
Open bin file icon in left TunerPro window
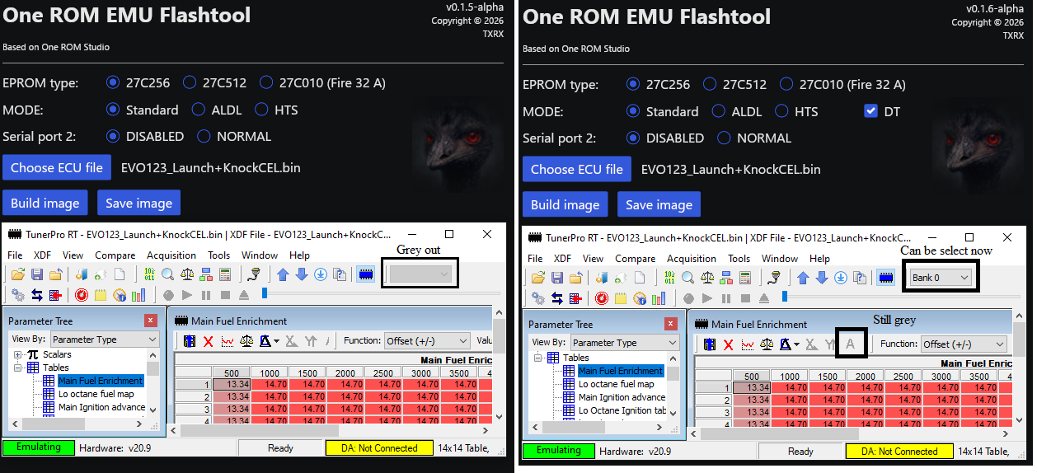pos(18,274)
